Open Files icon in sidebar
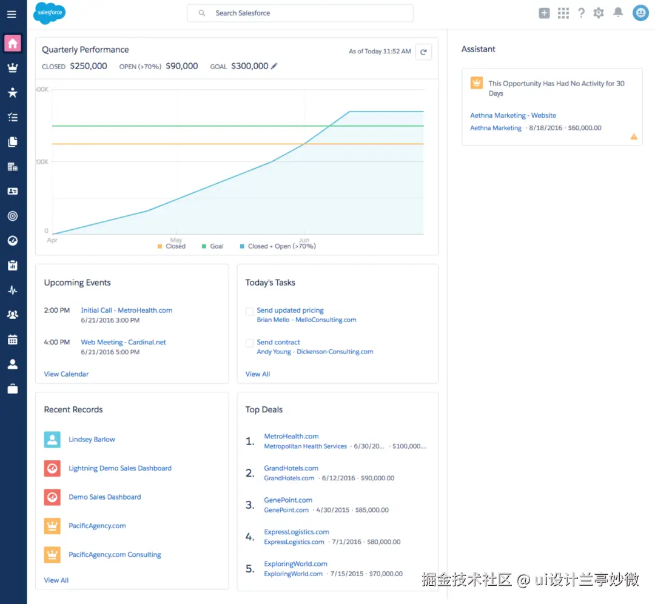 click(13, 142)
